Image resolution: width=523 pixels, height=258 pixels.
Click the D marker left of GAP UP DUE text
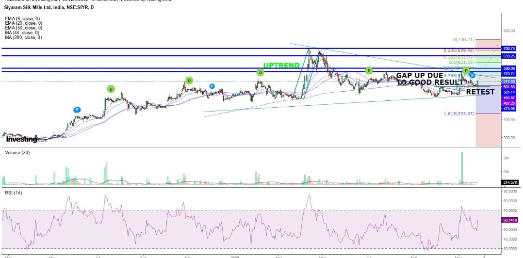(x=369, y=70)
